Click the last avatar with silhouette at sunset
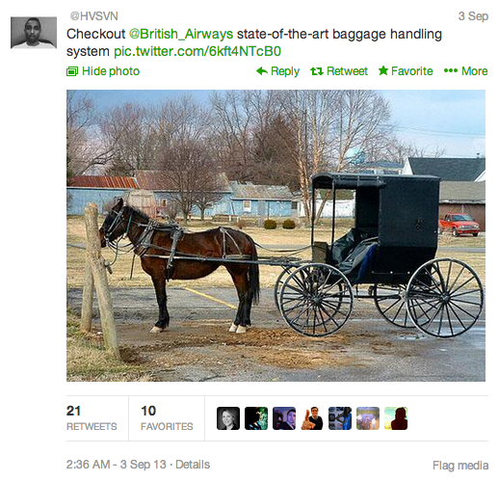 point(396,418)
